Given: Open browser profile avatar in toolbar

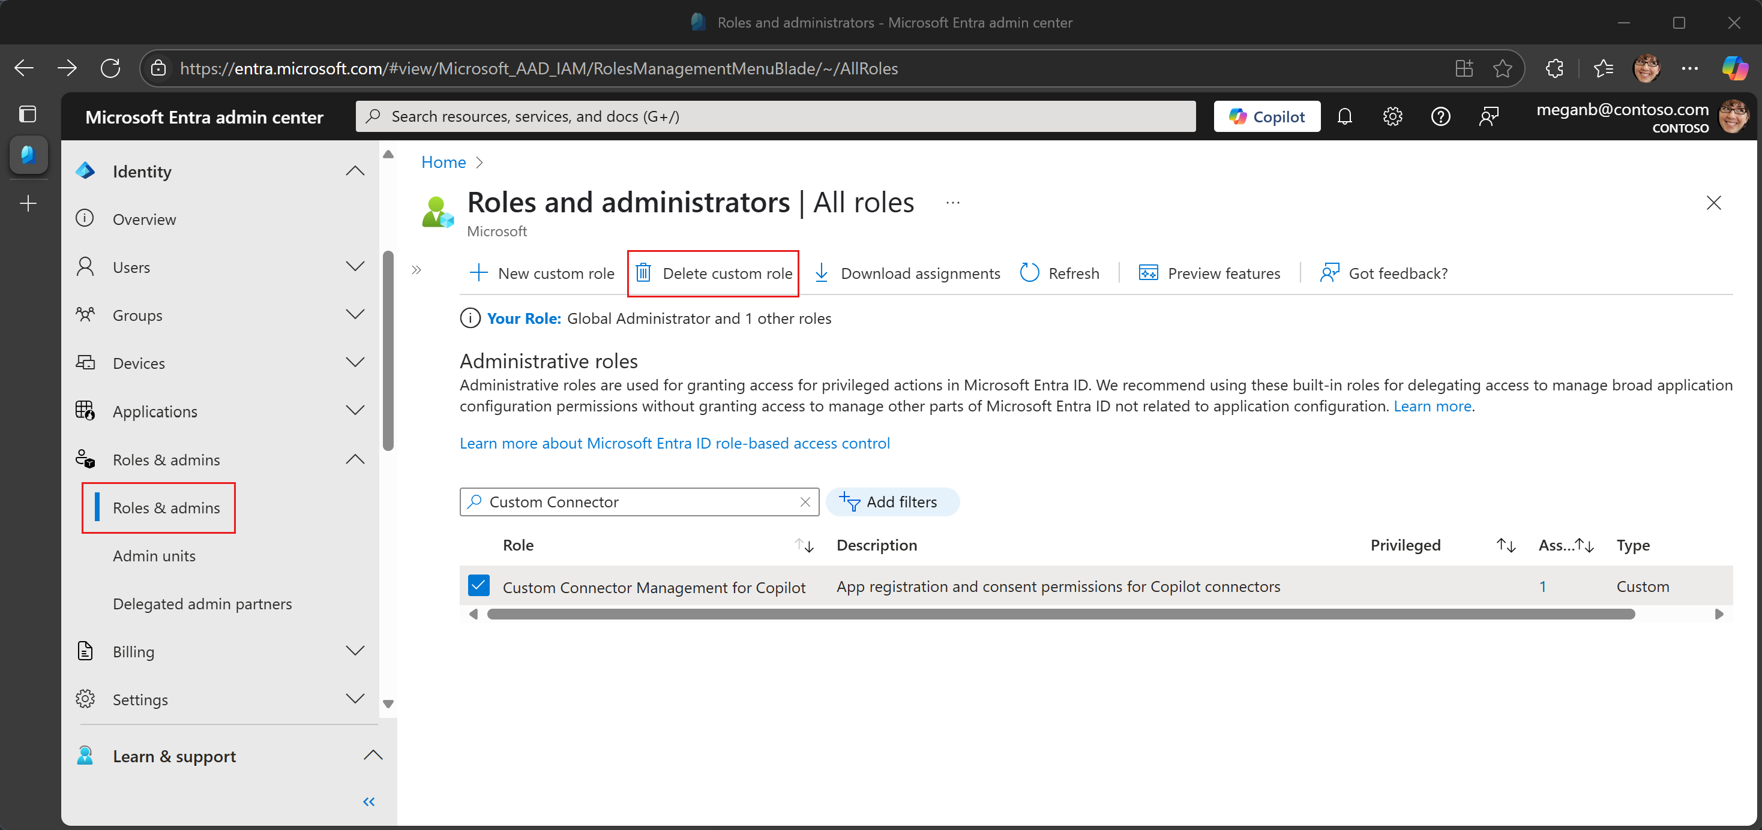Looking at the screenshot, I should pos(1646,68).
